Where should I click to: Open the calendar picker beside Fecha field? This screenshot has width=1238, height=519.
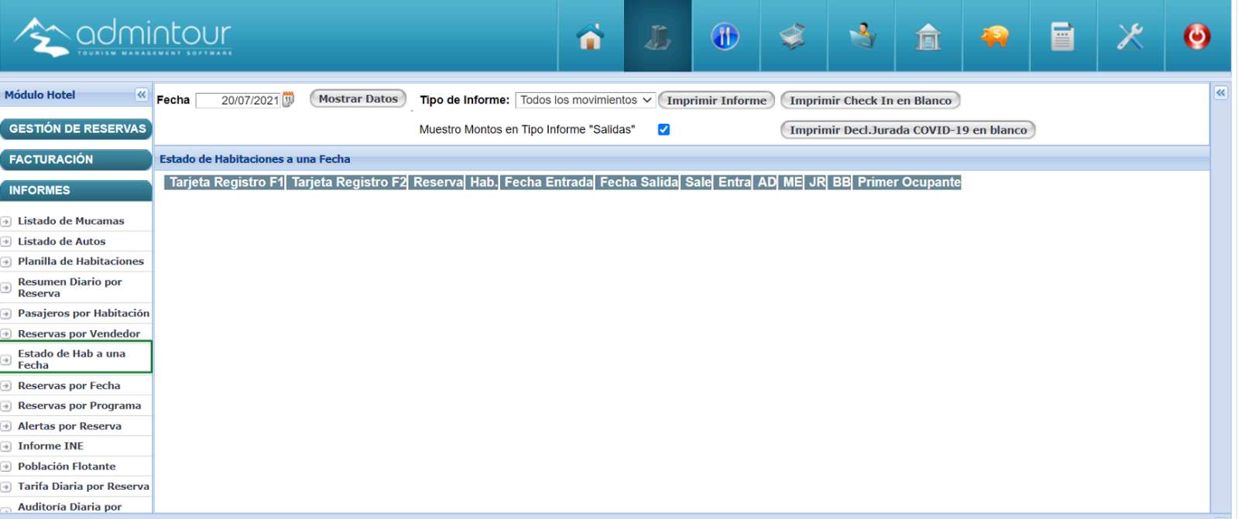tap(289, 99)
